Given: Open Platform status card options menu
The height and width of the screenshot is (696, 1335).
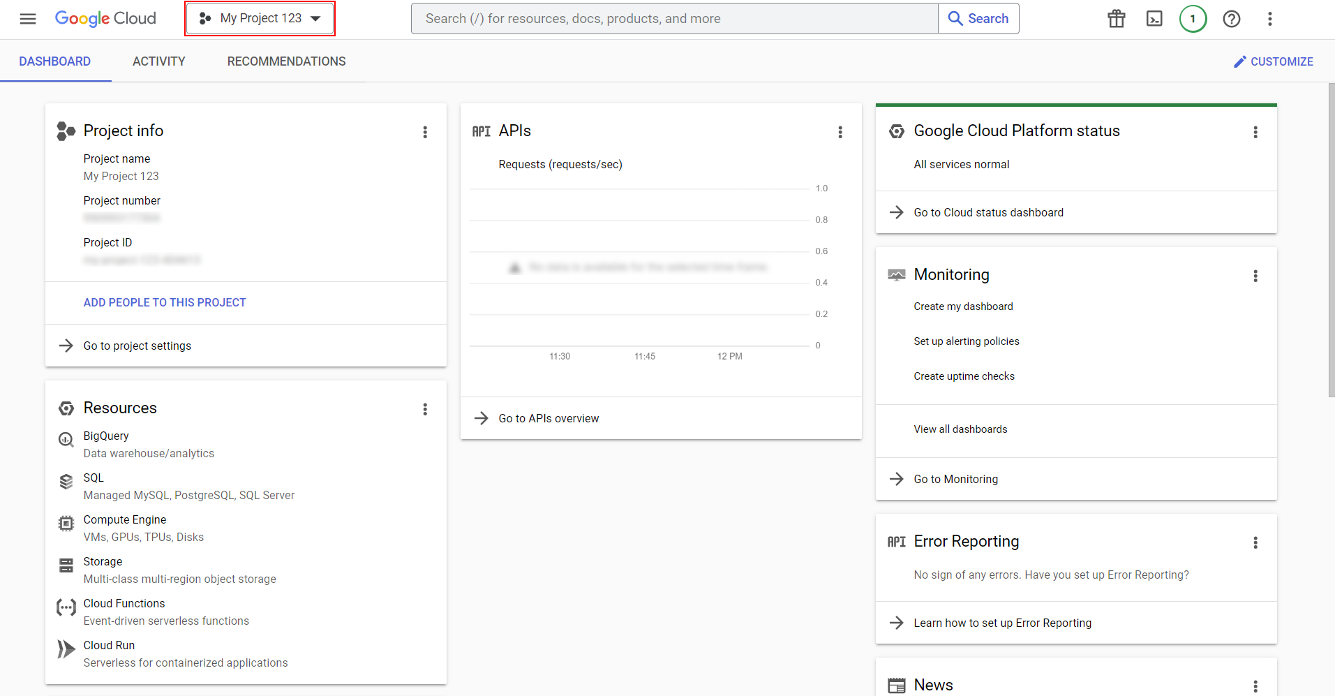Looking at the screenshot, I should point(1255,132).
